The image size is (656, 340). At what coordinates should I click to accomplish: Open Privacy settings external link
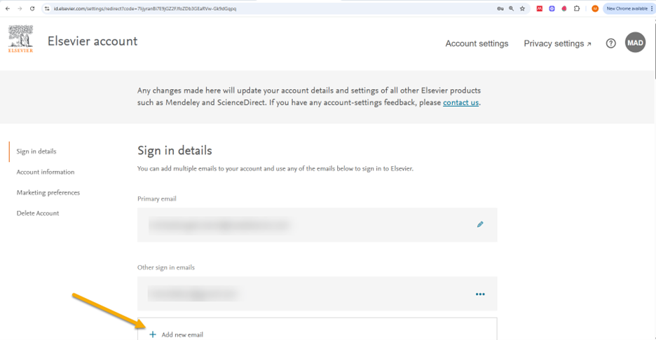pos(558,43)
